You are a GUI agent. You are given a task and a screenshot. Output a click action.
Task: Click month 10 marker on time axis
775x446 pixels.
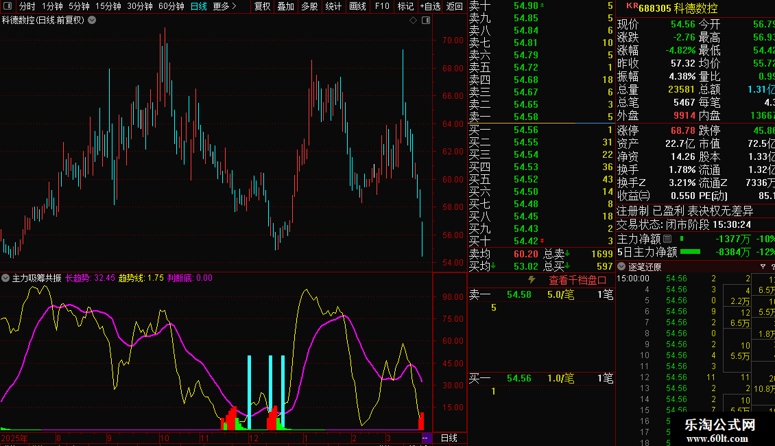point(164,438)
